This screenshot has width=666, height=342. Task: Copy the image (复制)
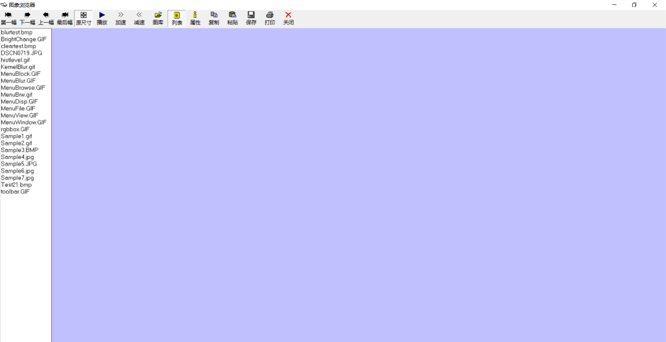point(213,18)
